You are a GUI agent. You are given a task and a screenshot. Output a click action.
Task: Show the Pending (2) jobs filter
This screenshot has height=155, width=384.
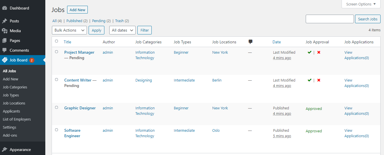[101, 21]
